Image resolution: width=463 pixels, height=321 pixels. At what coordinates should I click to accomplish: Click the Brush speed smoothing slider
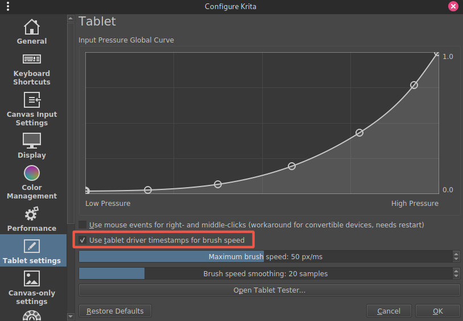(x=265, y=274)
